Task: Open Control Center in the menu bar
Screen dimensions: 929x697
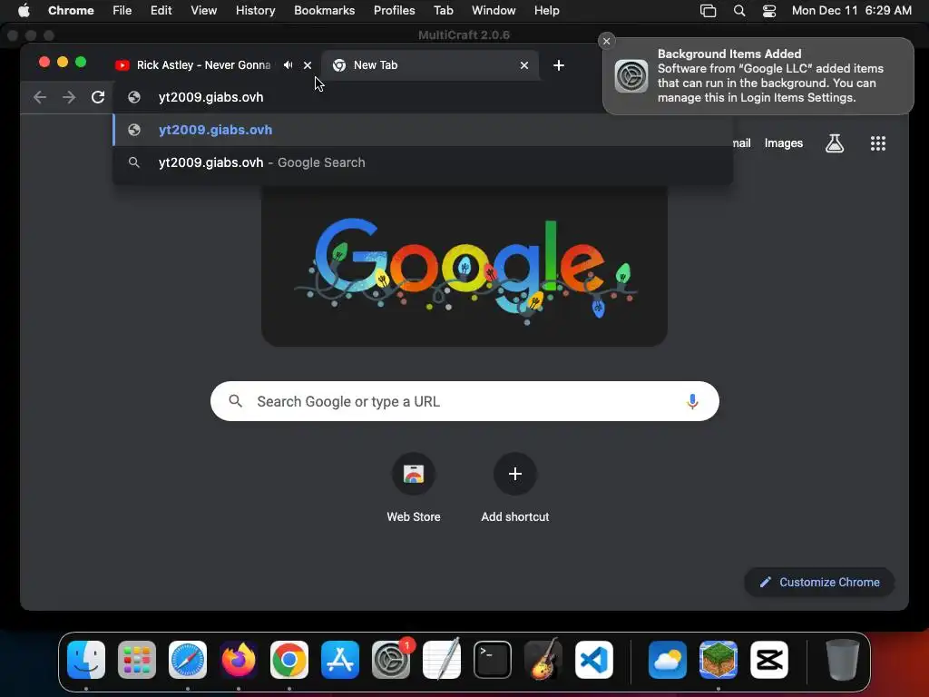Action: pyautogui.click(x=769, y=10)
